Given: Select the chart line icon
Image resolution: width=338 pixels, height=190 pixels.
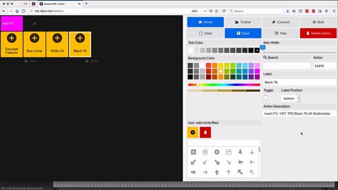Looking at the screenshot, I should pos(229,152).
